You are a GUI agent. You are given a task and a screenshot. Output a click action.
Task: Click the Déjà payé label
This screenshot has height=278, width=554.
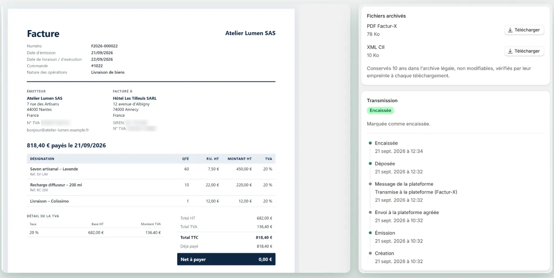point(190,246)
